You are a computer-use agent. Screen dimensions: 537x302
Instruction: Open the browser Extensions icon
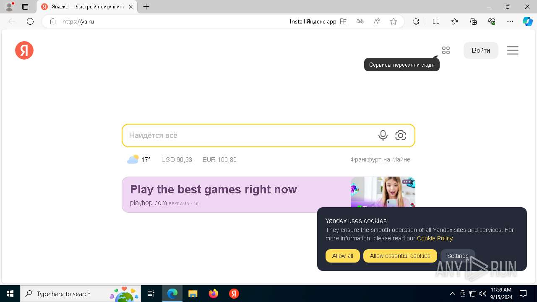point(416,21)
